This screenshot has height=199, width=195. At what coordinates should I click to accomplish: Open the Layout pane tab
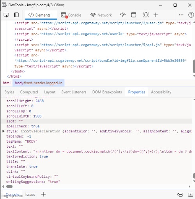(50, 92)
